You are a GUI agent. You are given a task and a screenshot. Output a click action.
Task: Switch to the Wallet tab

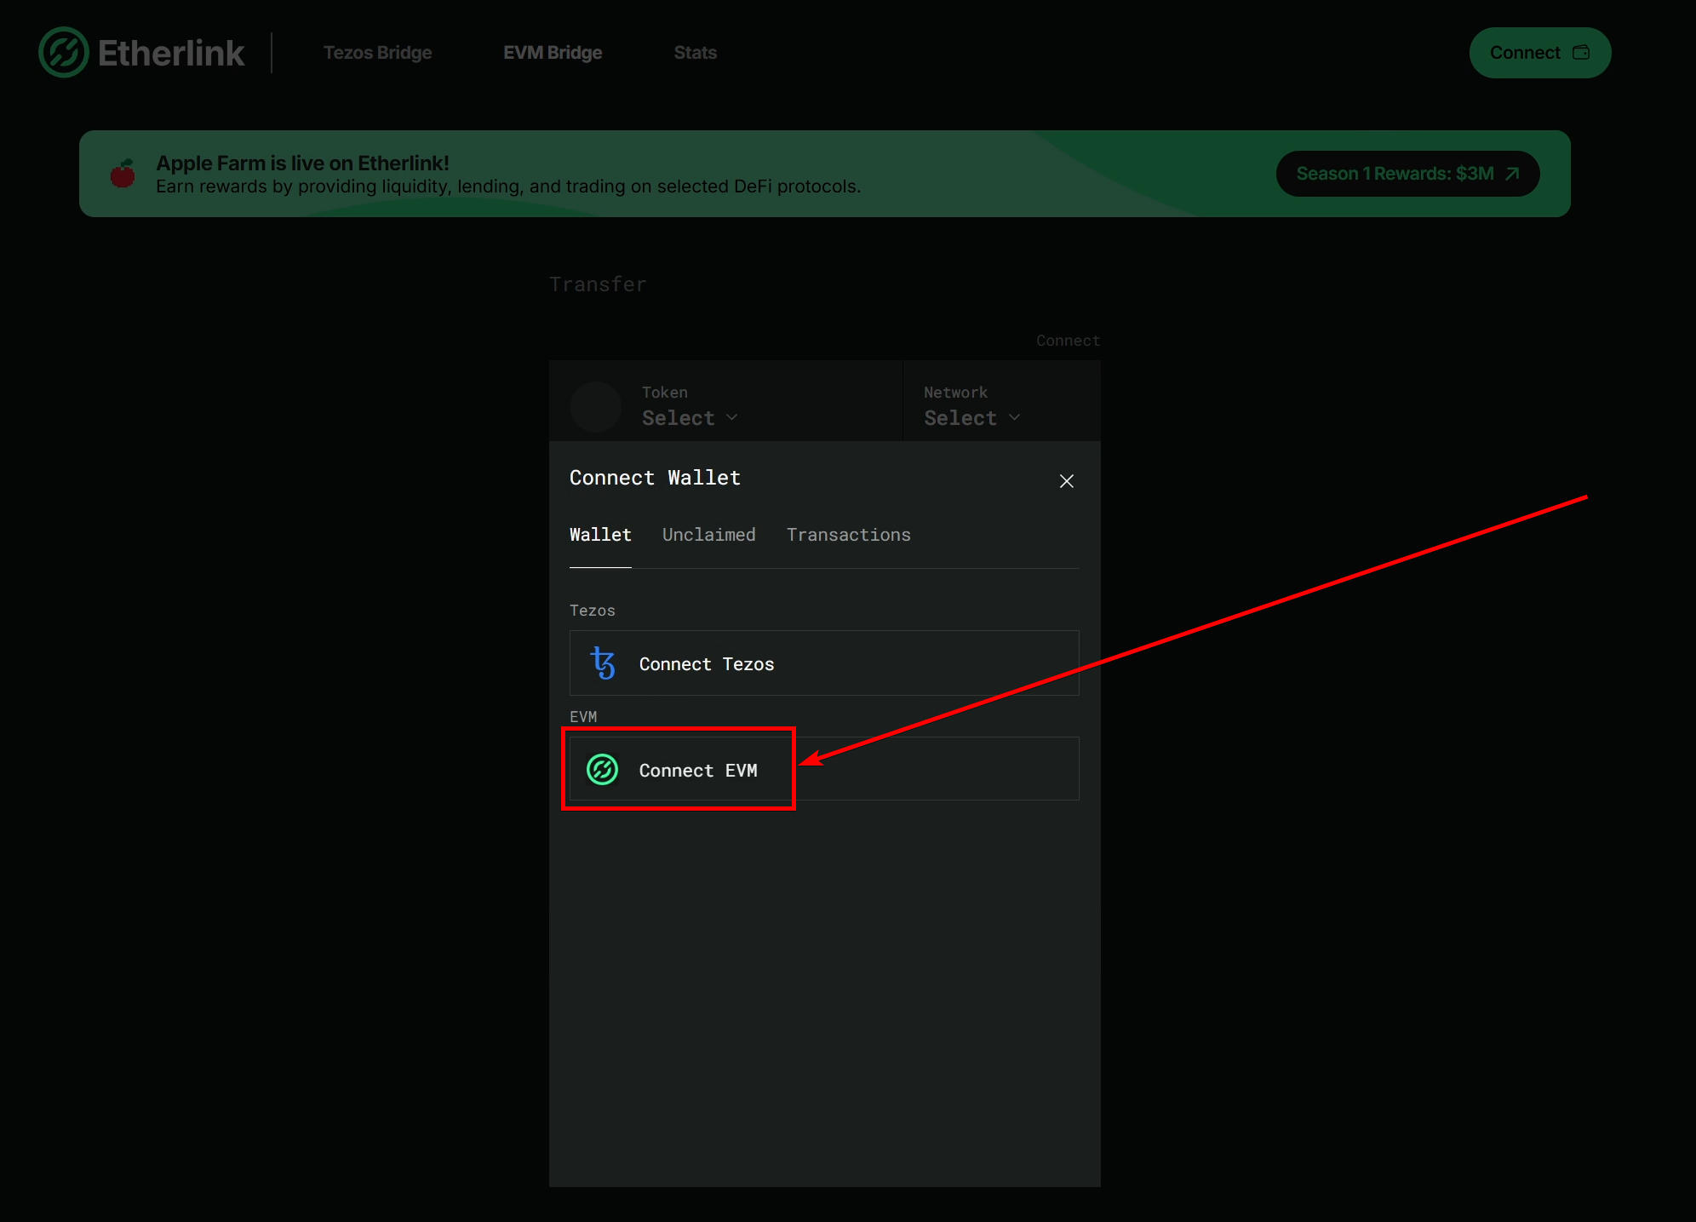[x=600, y=535]
